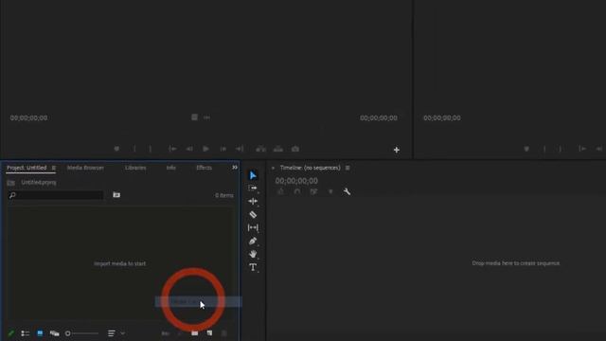The image size is (606, 341).
Task: Open Timeline display settings wrench
Action: (348, 191)
